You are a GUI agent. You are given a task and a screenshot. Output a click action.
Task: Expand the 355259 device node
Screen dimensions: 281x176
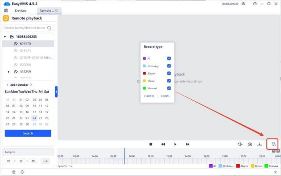9,71
